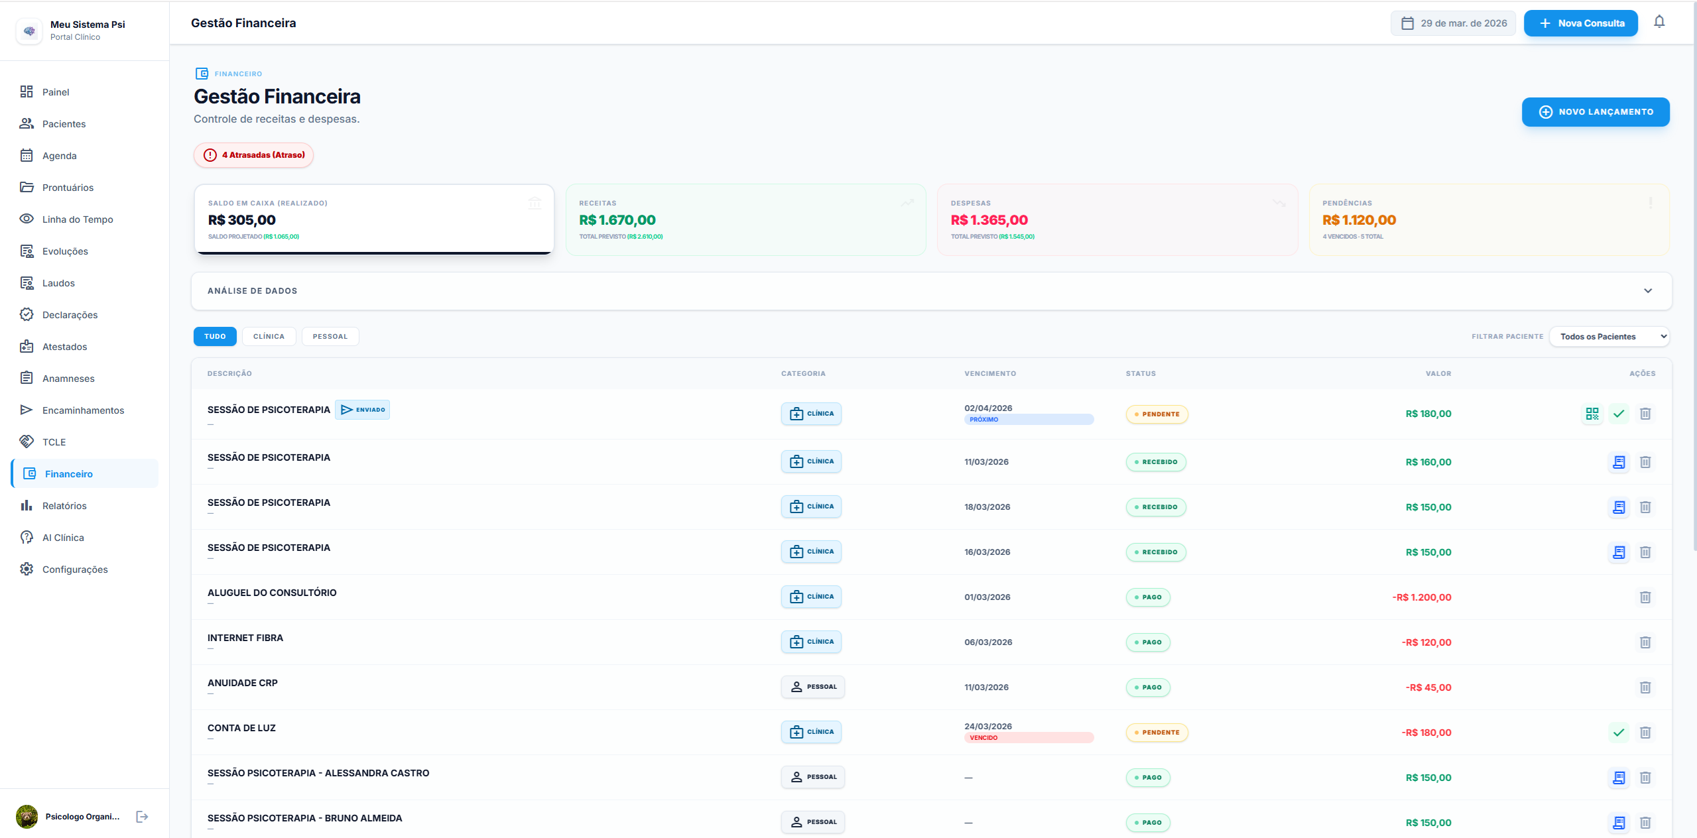Open receipt for the 16/03/2026 session

click(1618, 552)
